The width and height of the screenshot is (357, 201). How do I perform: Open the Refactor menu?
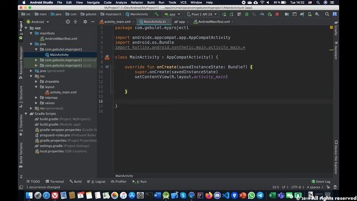click(x=137, y=2)
